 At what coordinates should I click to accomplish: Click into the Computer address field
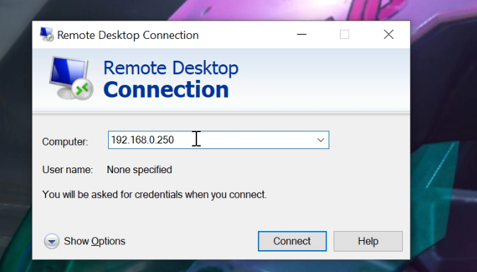point(218,140)
